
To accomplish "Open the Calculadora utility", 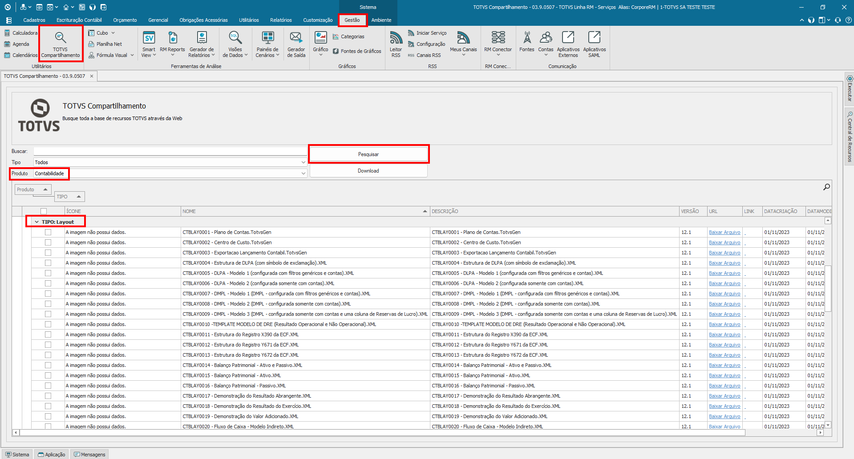I will 20,33.
